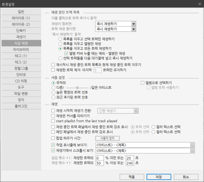Go to 라이브러리 settings
The width and height of the screenshot is (204, 182).
(x=21, y=50)
